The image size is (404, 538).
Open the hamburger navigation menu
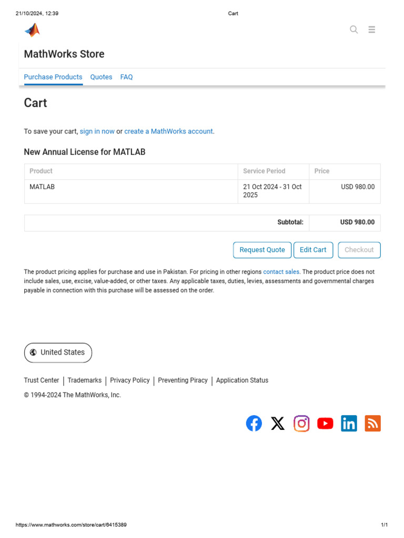pyautogui.click(x=372, y=29)
